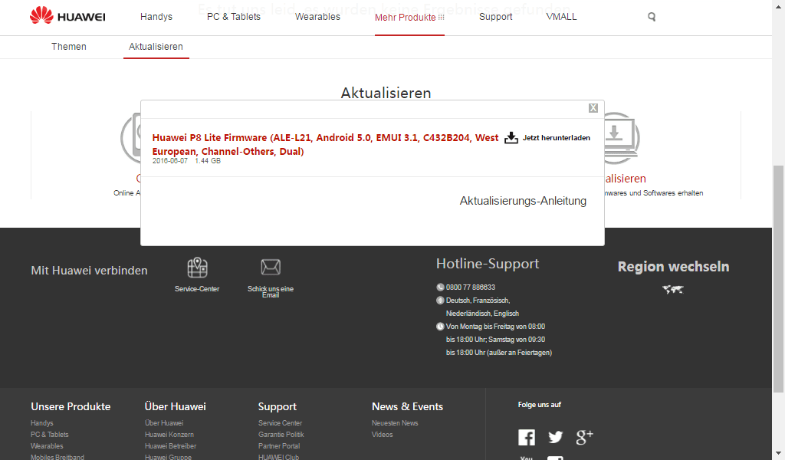Click the Huawei logo

click(x=67, y=16)
